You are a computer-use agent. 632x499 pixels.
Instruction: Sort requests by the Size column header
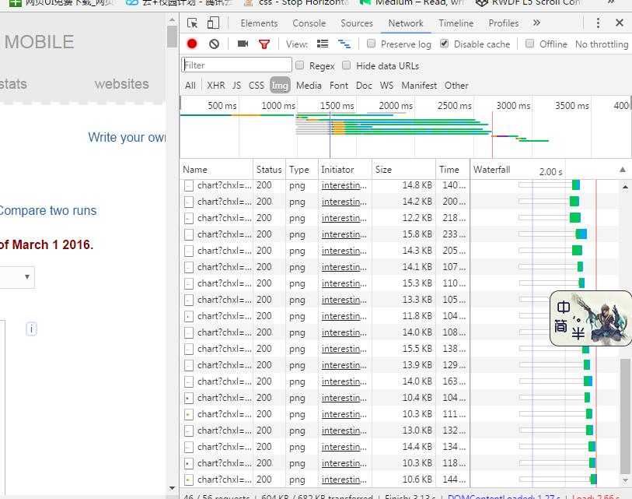403,170
